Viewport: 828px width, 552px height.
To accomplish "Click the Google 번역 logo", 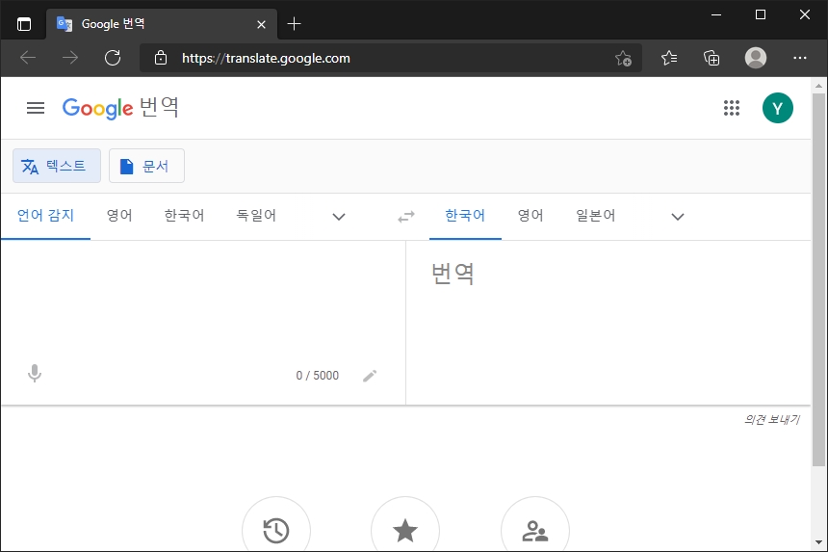I will (120, 108).
